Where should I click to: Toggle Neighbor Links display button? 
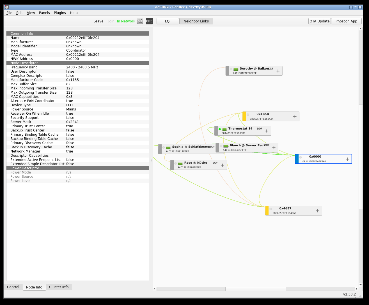(x=196, y=21)
